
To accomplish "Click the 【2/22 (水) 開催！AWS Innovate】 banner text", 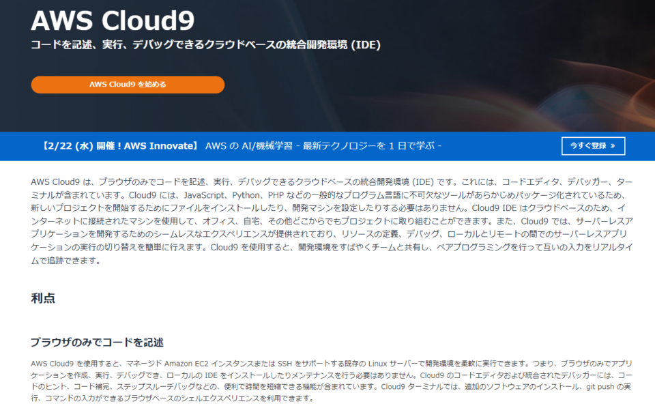I will pos(119,146).
